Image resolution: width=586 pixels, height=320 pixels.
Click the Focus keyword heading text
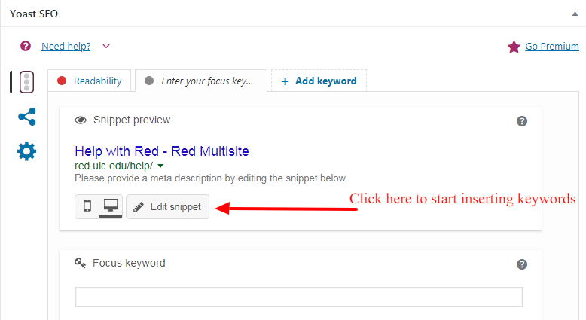(129, 263)
